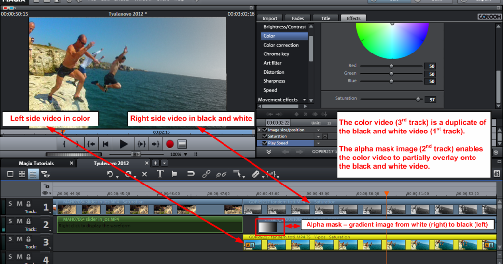Switch to single storyboard view mode icon
Screen dimensions: 503x264
tap(10, 174)
